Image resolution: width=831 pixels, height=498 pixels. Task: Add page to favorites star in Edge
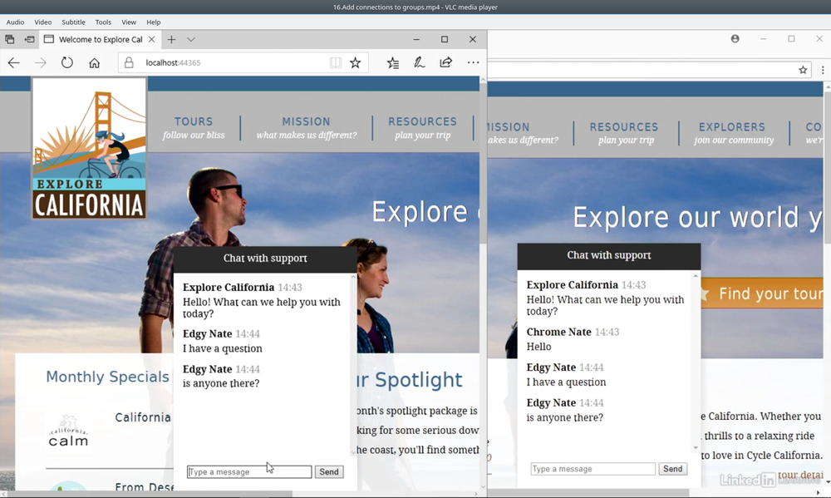click(355, 62)
